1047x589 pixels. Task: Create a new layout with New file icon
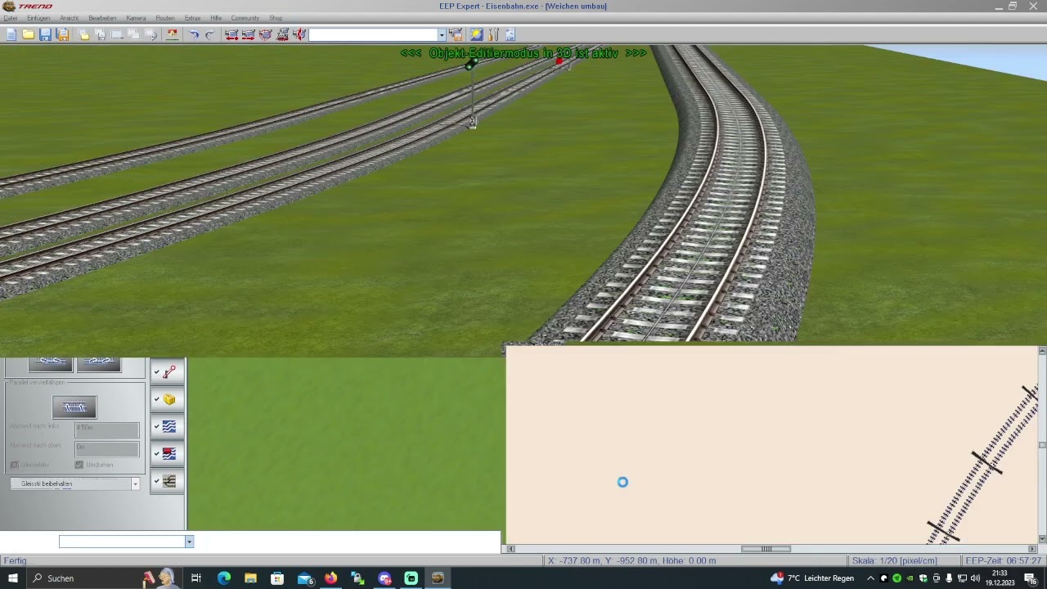pyautogui.click(x=11, y=34)
